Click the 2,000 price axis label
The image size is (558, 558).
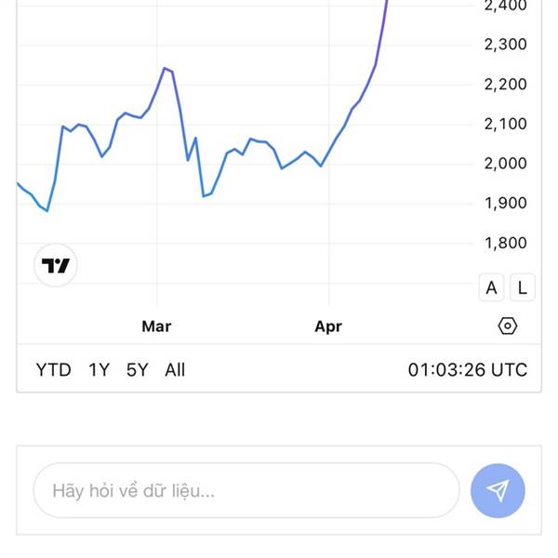click(505, 164)
